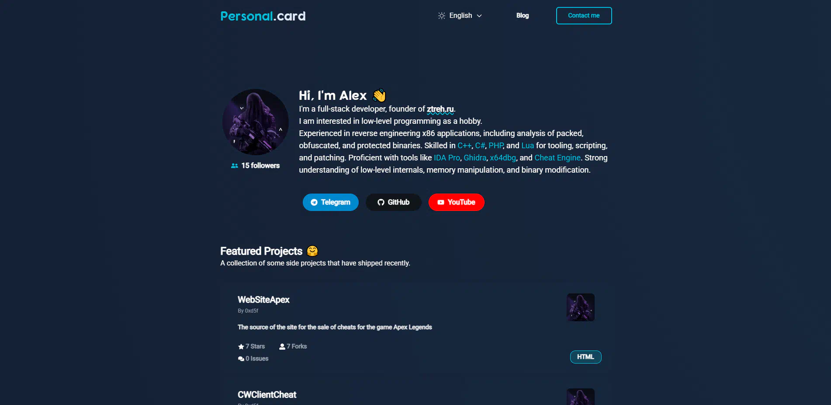Screen dimensions: 831x405
Task: Open the ztreh.ru link
Action: point(440,109)
